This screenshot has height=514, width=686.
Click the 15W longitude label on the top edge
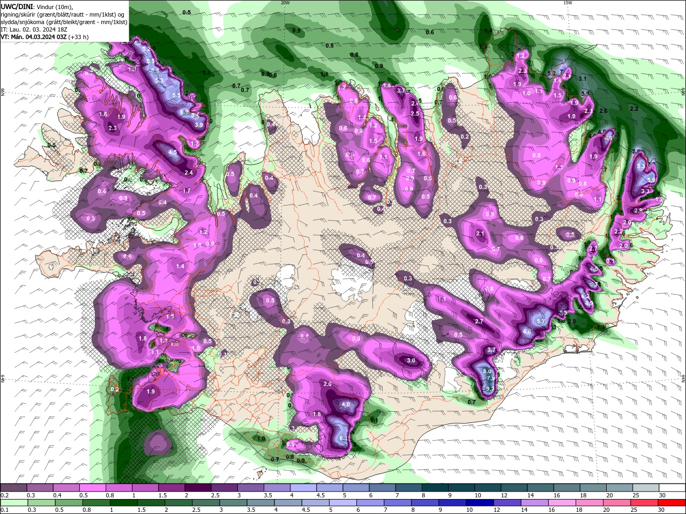[568, 3]
